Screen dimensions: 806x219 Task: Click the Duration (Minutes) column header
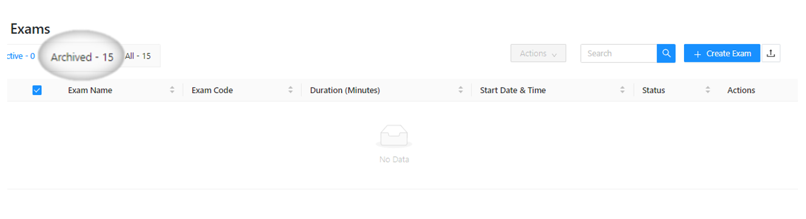point(345,90)
